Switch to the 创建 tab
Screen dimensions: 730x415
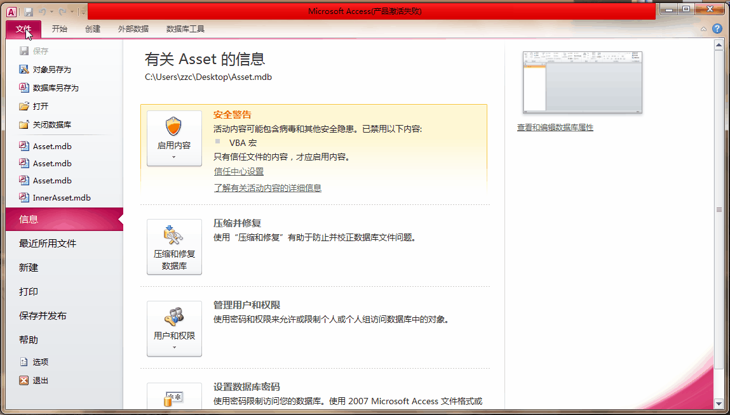click(x=93, y=29)
